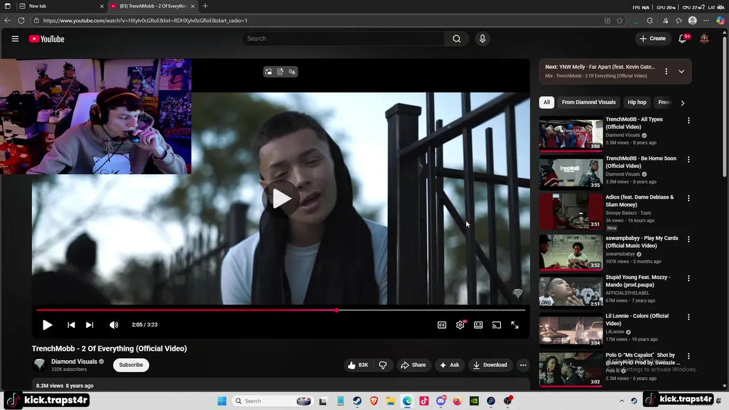Click the Diamond Visuals channel avatar
Image resolution: width=729 pixels, height=410 pixels.
(39, 365)
